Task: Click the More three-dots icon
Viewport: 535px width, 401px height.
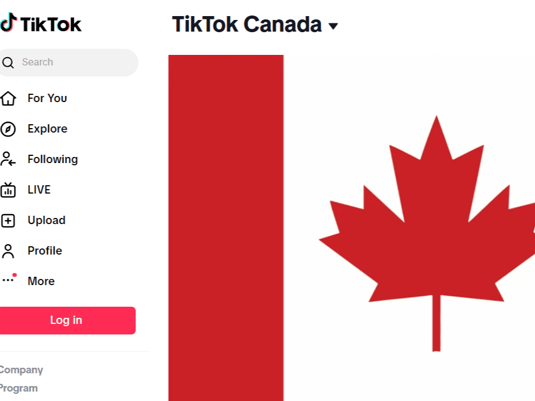Action: point(8,280)
